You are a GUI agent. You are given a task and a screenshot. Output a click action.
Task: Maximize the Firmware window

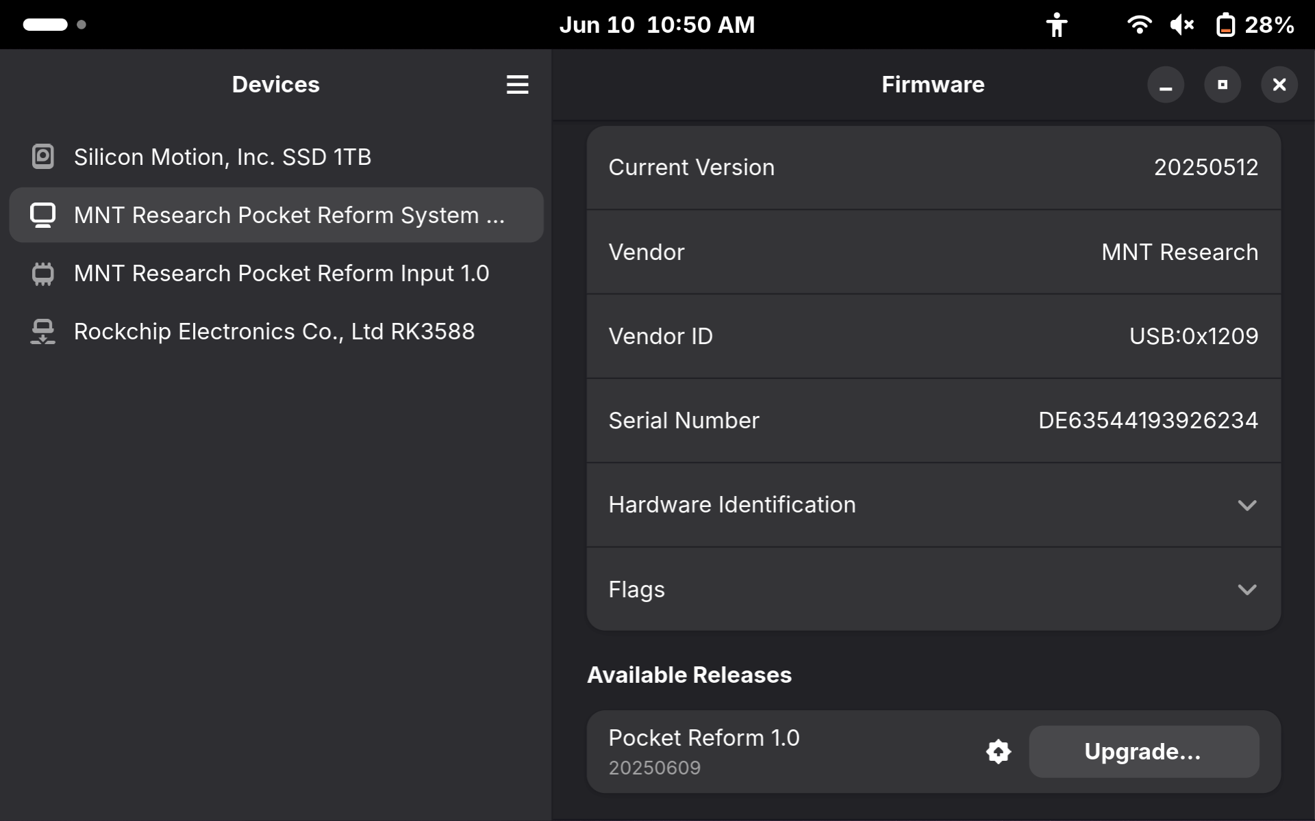click(1223, 85)
